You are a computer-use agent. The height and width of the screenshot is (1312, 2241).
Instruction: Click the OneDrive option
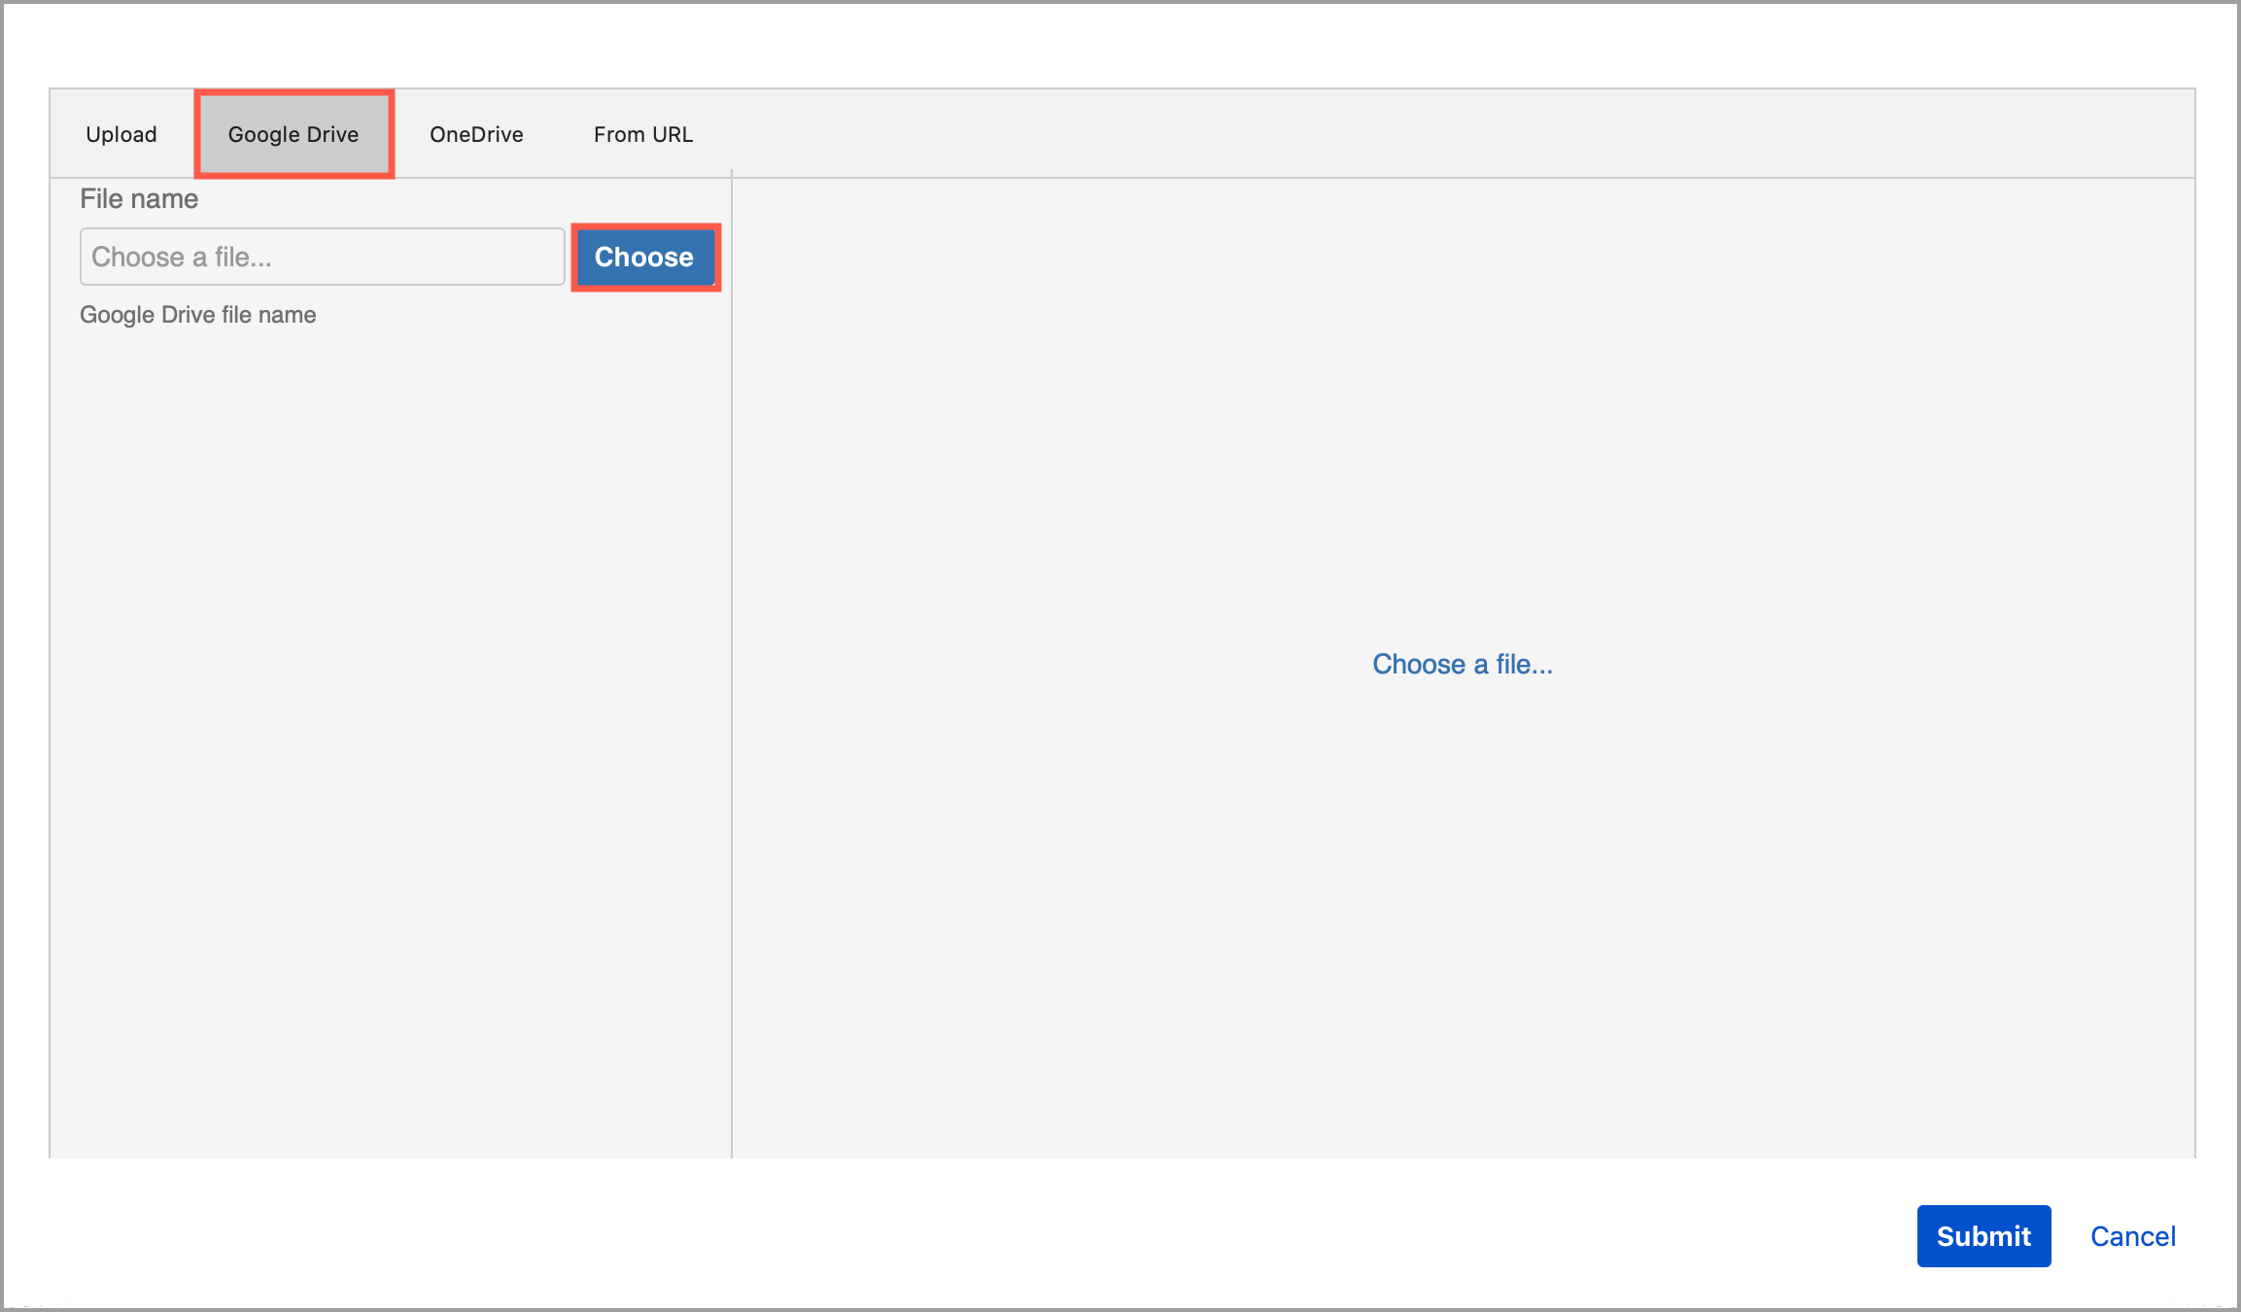pos(476,133)
